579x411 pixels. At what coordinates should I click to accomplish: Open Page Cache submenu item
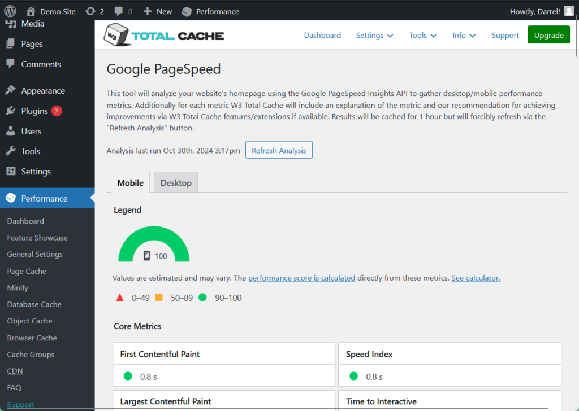tap(27, 272)
